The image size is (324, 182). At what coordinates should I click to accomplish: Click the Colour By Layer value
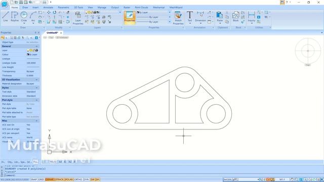coord(32,55)
